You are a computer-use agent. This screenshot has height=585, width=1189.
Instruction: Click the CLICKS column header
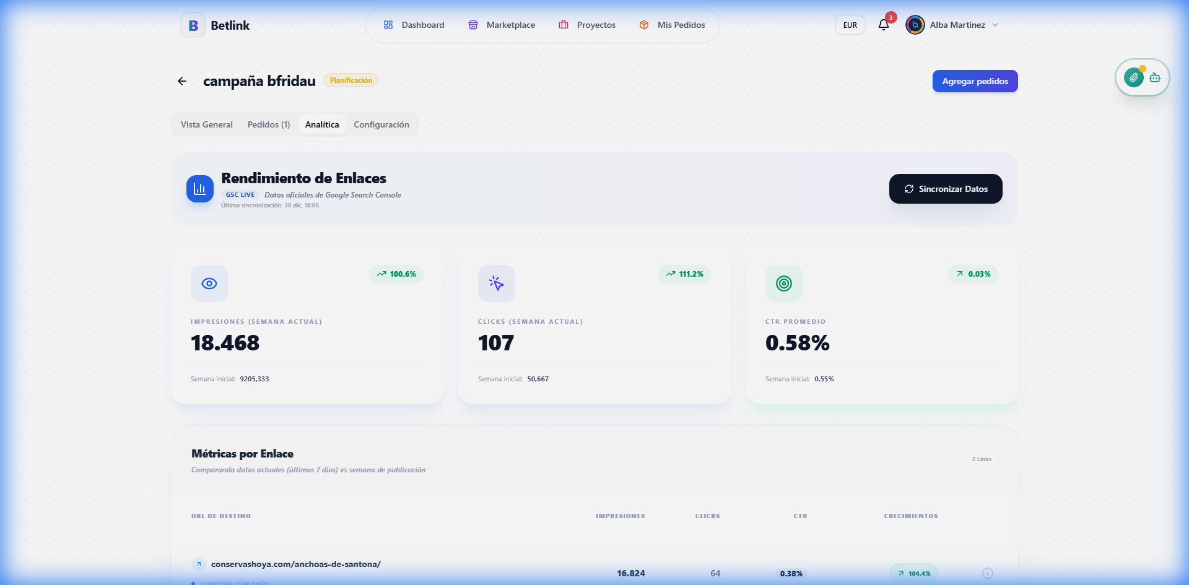click(708, 516)
